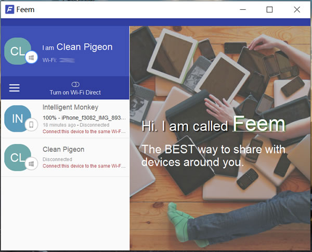Click the 'Intelligent Monkey' device name

(70, 108)
